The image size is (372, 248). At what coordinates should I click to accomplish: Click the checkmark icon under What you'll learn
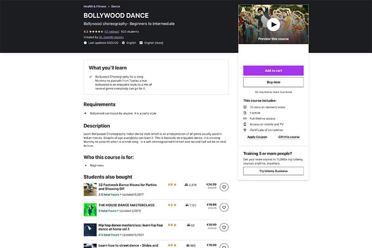click(90, 77)
